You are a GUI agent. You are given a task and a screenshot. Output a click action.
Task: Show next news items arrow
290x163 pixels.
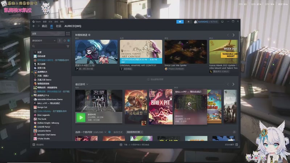[233, 35]
